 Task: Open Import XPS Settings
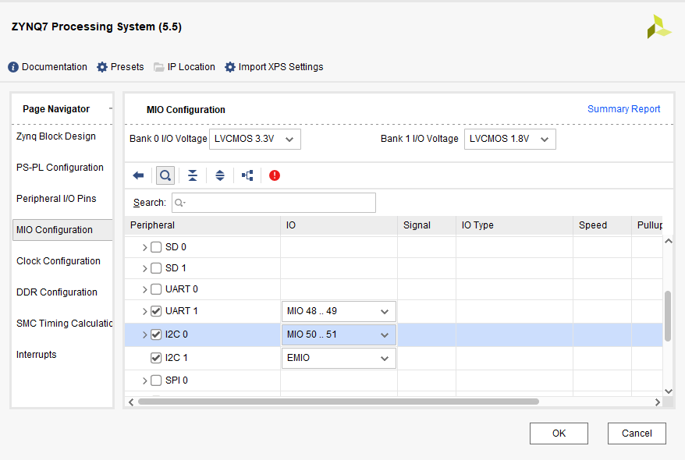274,67
